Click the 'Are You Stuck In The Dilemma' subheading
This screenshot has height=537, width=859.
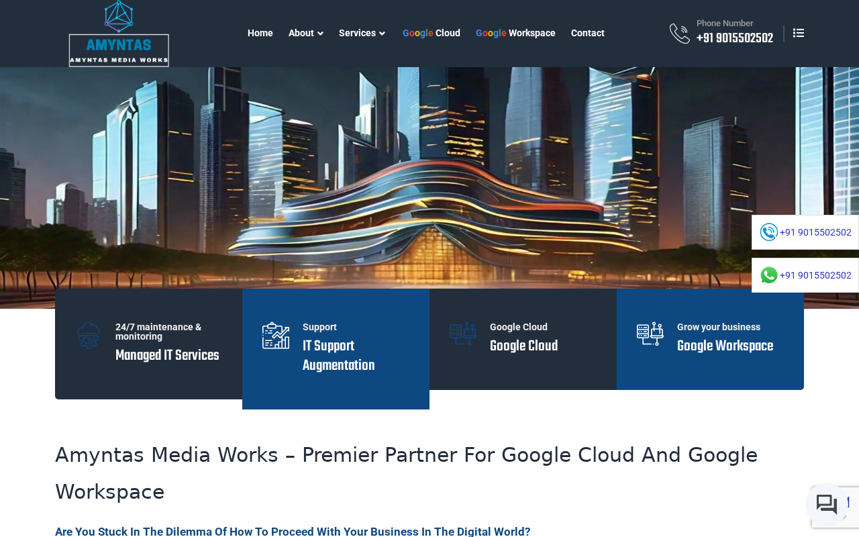[293, 532]
